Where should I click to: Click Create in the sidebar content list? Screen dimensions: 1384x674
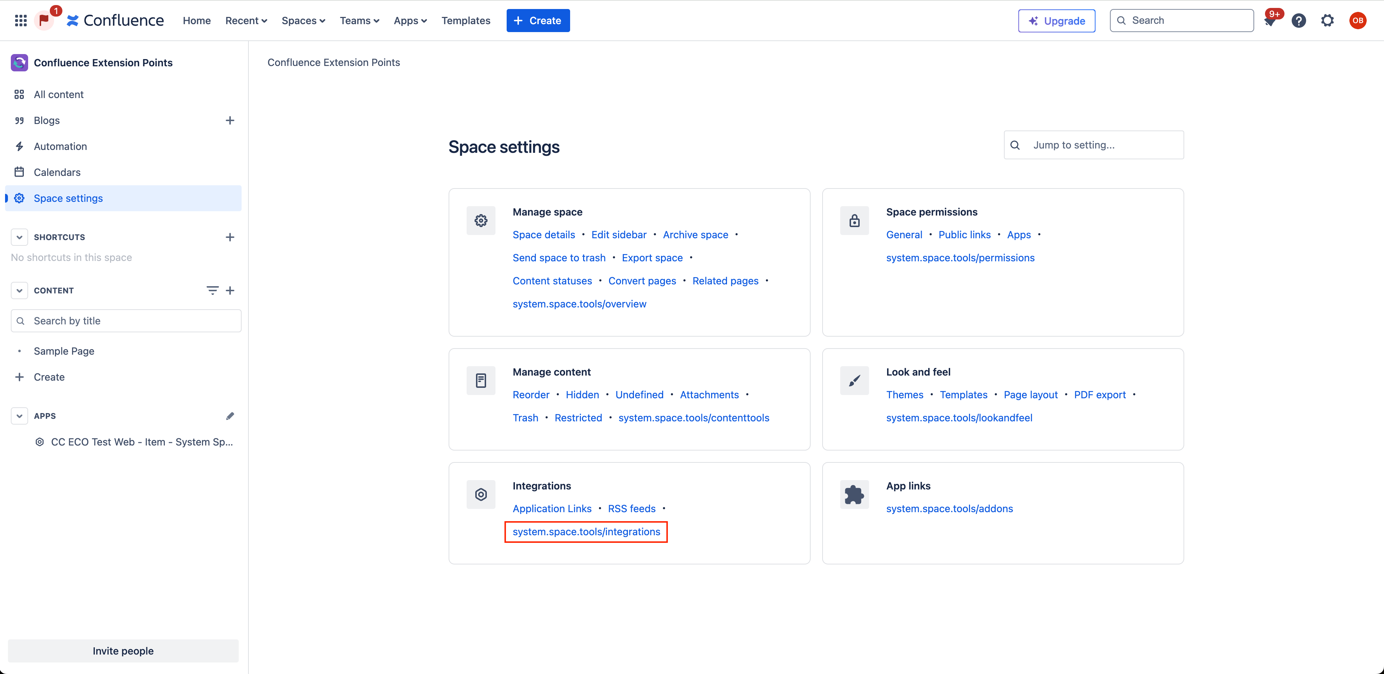point(49,377)
